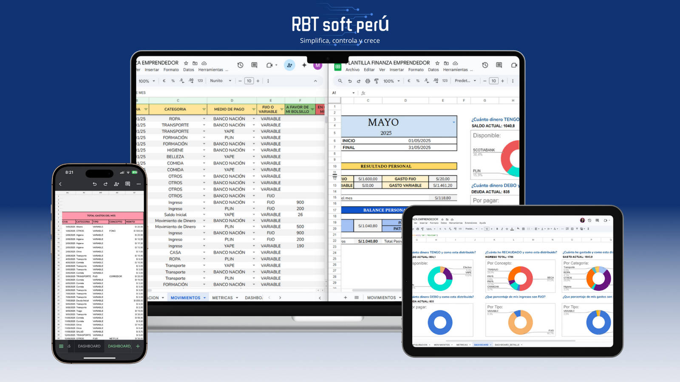
Task: Open version history in left laptop sheet
Action: tap(241, 65)
